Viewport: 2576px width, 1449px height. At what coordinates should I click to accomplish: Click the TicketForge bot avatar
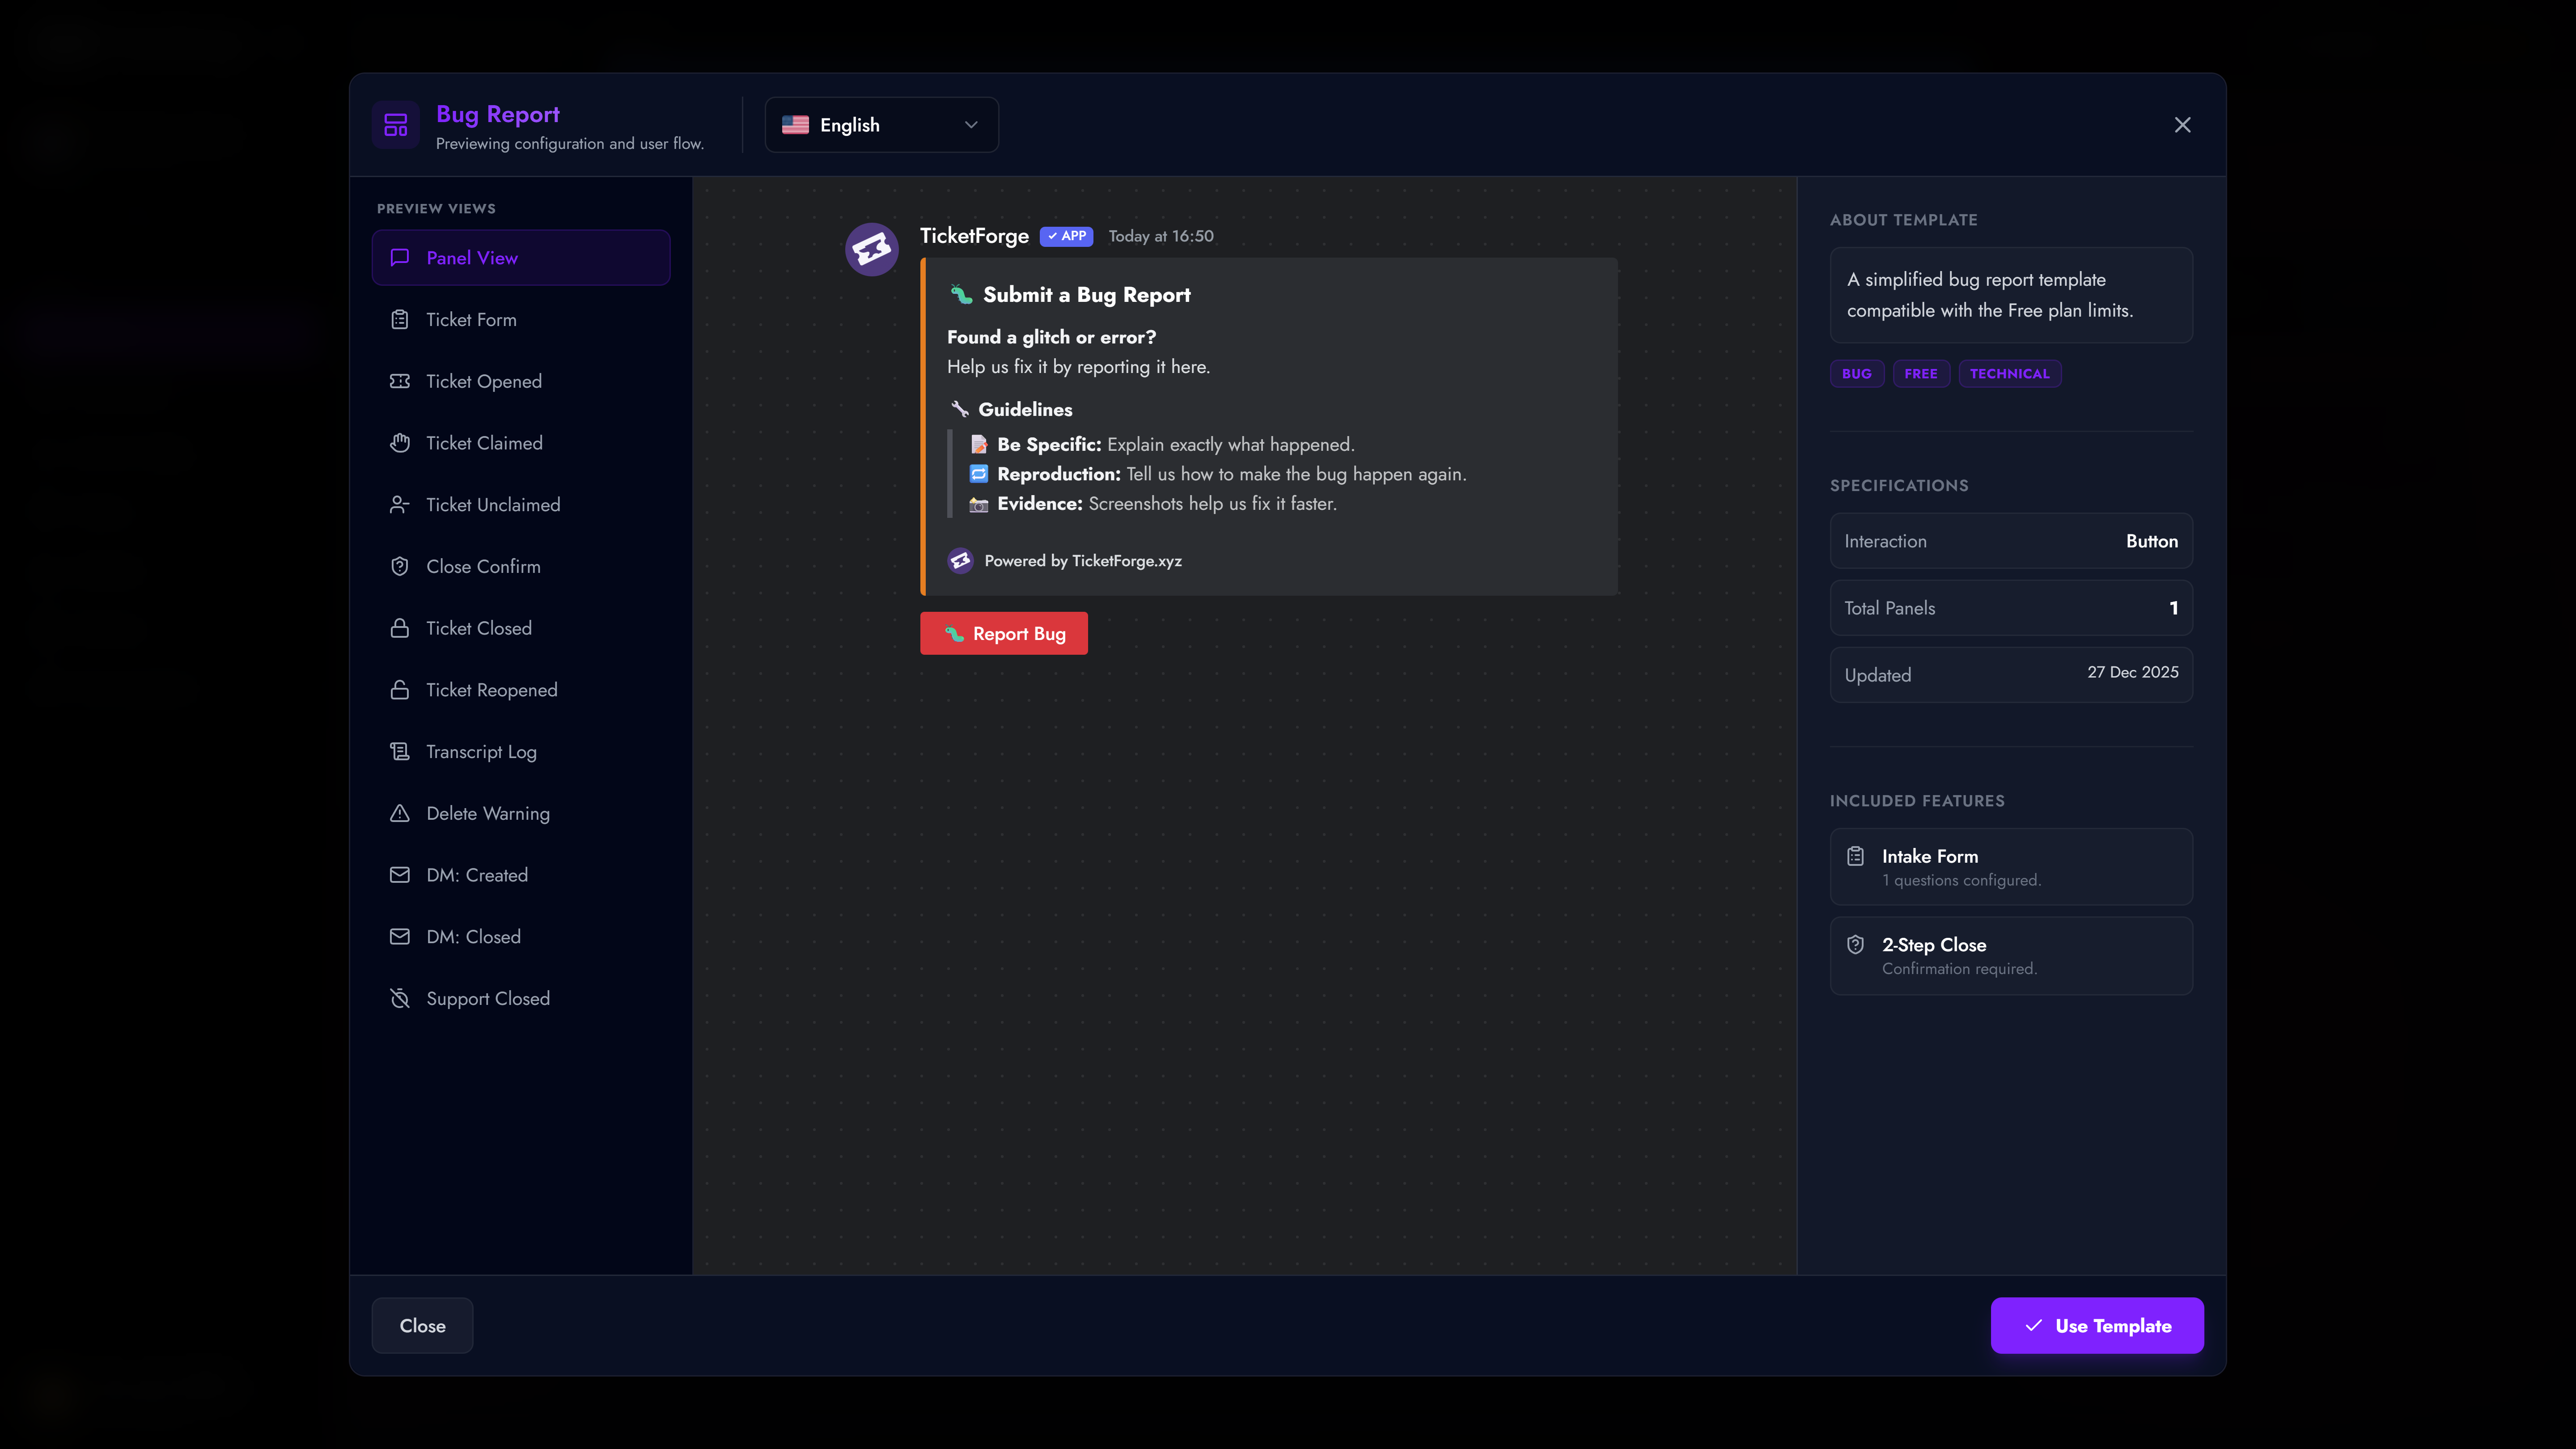[871, 249]
